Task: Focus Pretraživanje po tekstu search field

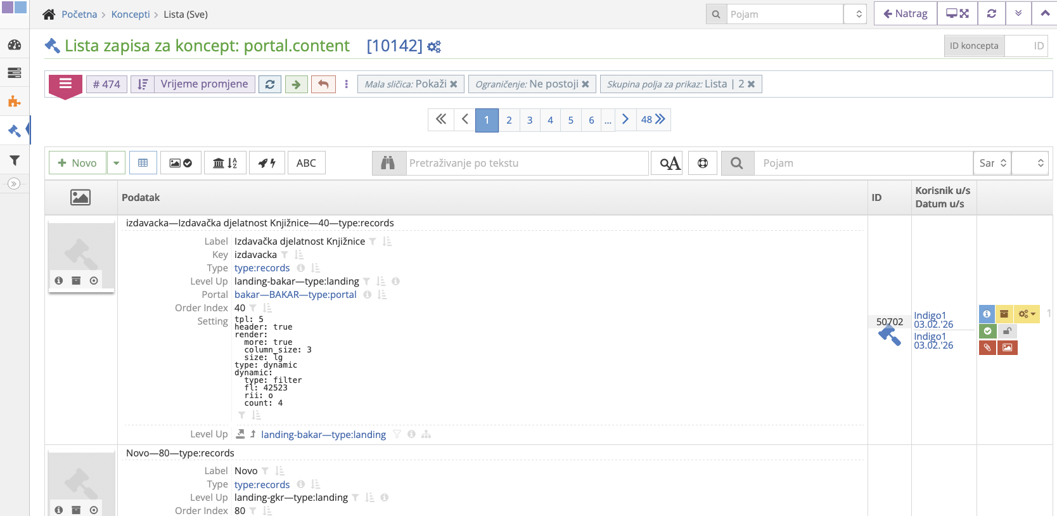Action: 527,163
